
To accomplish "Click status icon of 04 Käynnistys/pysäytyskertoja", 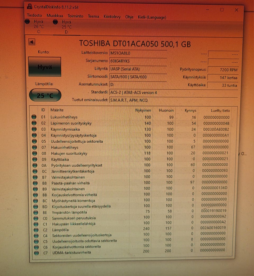I will click(34, 135).
